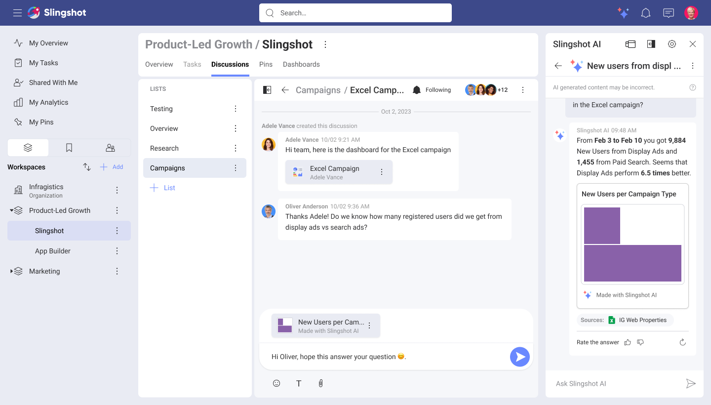Open Slingshot AI settings gear
The height and width of the screenshot is (405, 711).
click(x=672, y=44)
